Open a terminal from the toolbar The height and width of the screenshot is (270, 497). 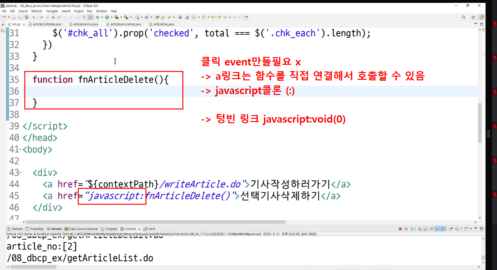pos(26,17)
